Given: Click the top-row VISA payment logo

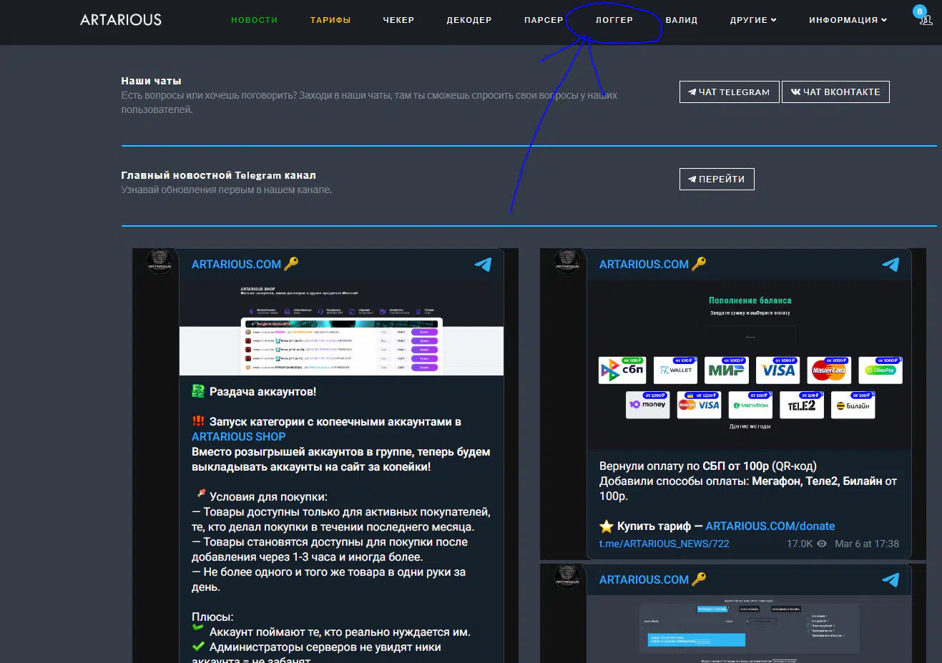Looking at the screenshot, I should pos(778,370).
